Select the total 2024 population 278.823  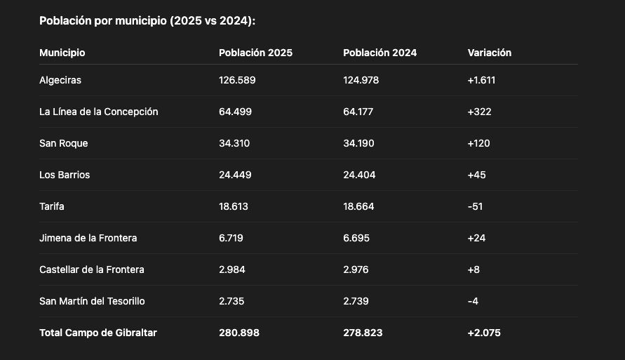pyautogui.click(x=363, y=333)
